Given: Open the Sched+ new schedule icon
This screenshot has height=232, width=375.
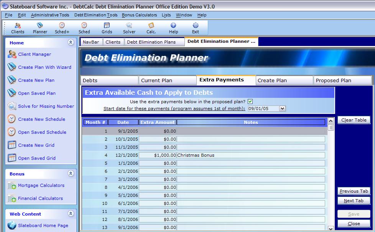Looking at the screenshot, I should 62,28.
